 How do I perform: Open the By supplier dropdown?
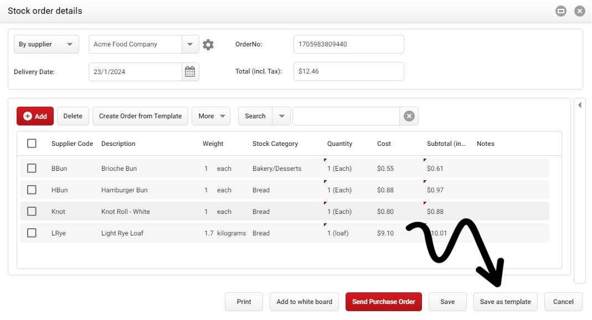pyautogui.click(x=47, y=44)
